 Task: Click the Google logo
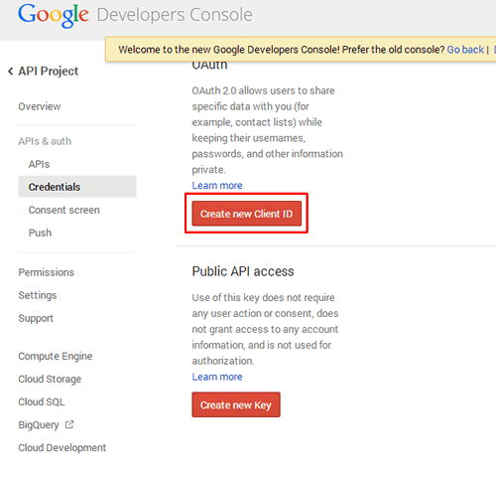click(54, 15)
